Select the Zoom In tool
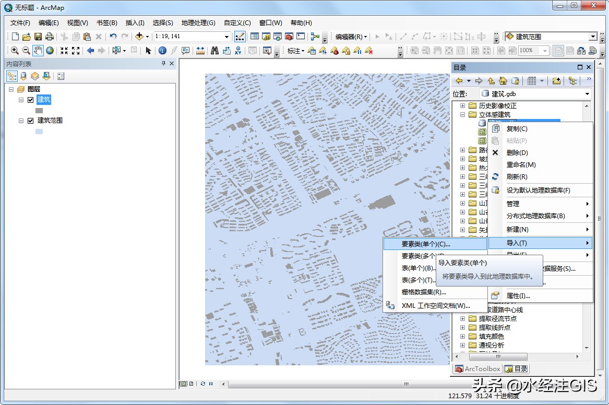Image resolution: width=609 pixels, height=405 pixels. click(x=15, y=51)
